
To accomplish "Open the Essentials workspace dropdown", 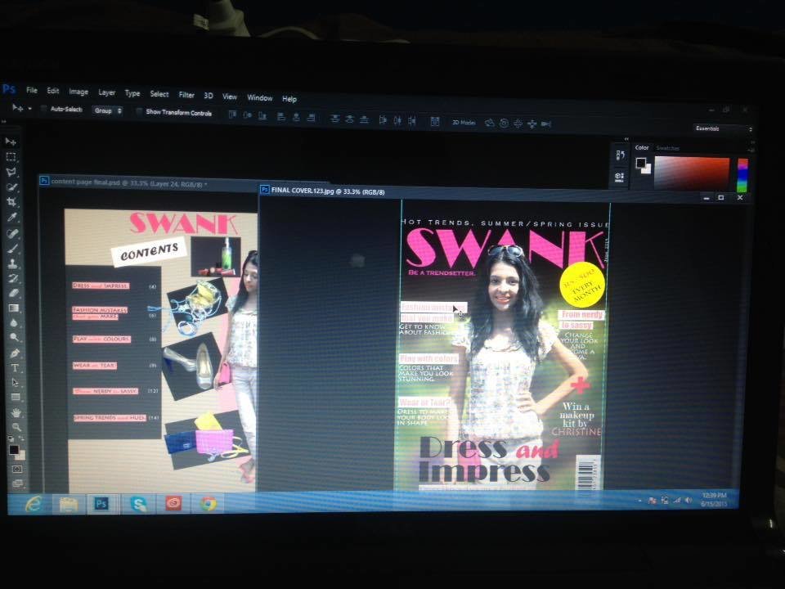I will click(722, 128).
